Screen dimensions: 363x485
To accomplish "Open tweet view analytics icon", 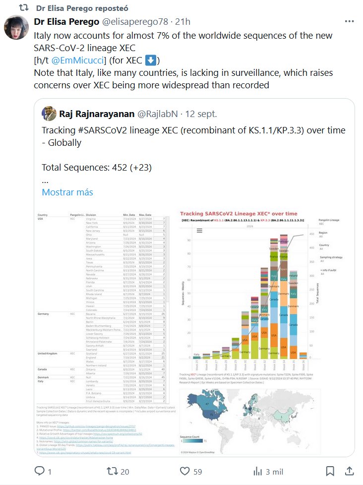I will pos(258,470).
